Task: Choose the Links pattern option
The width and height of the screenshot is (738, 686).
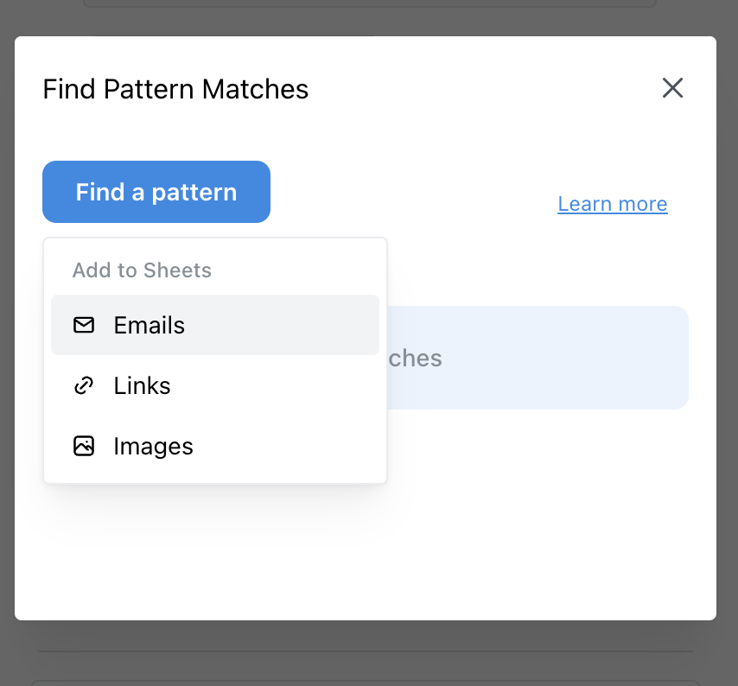Action: click(215, 385)
